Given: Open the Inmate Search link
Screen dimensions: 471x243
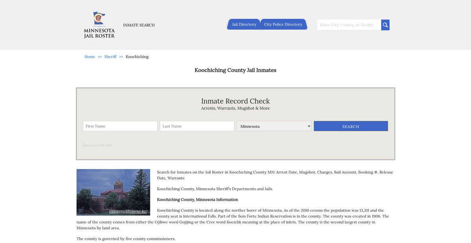Looking at the screenshot, I should [x=139, y=25].
